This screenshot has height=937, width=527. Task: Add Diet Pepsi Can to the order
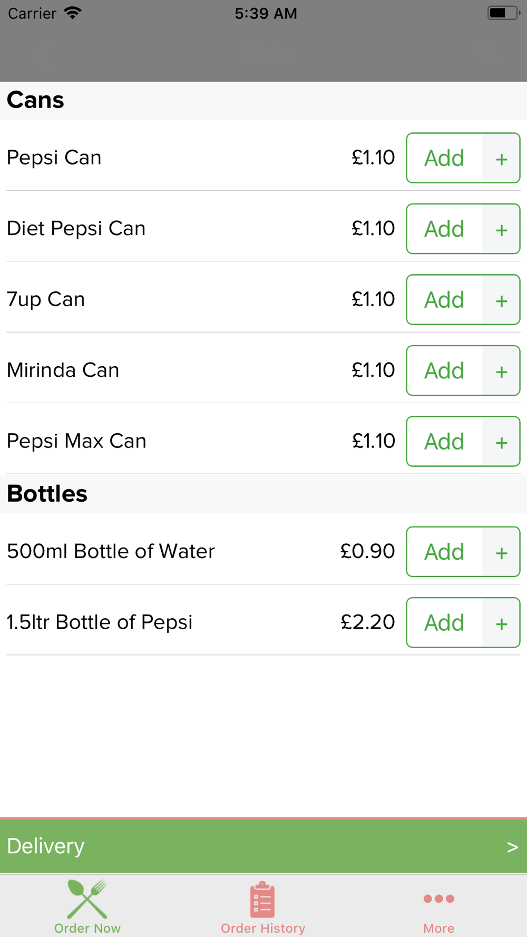click(444, 229)
